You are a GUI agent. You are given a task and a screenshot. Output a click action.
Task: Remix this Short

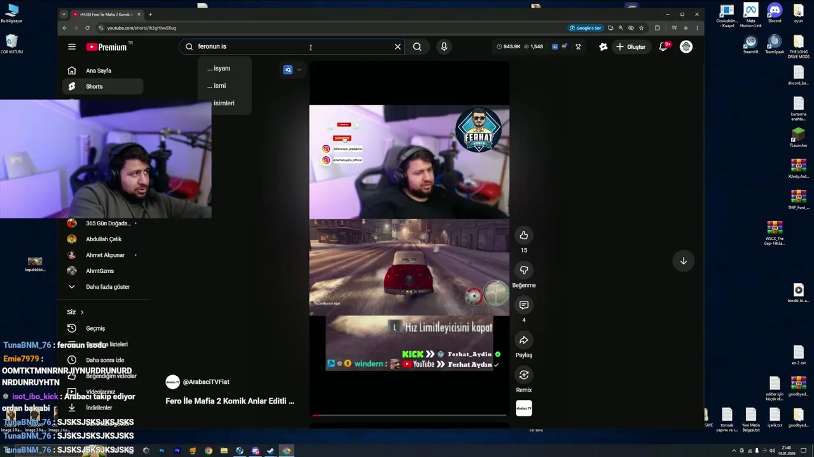point(524,375)
